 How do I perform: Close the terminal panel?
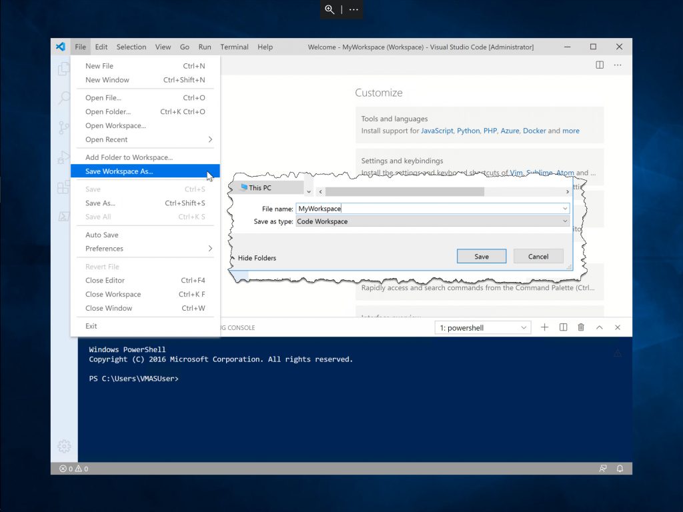tap(618, 327)
